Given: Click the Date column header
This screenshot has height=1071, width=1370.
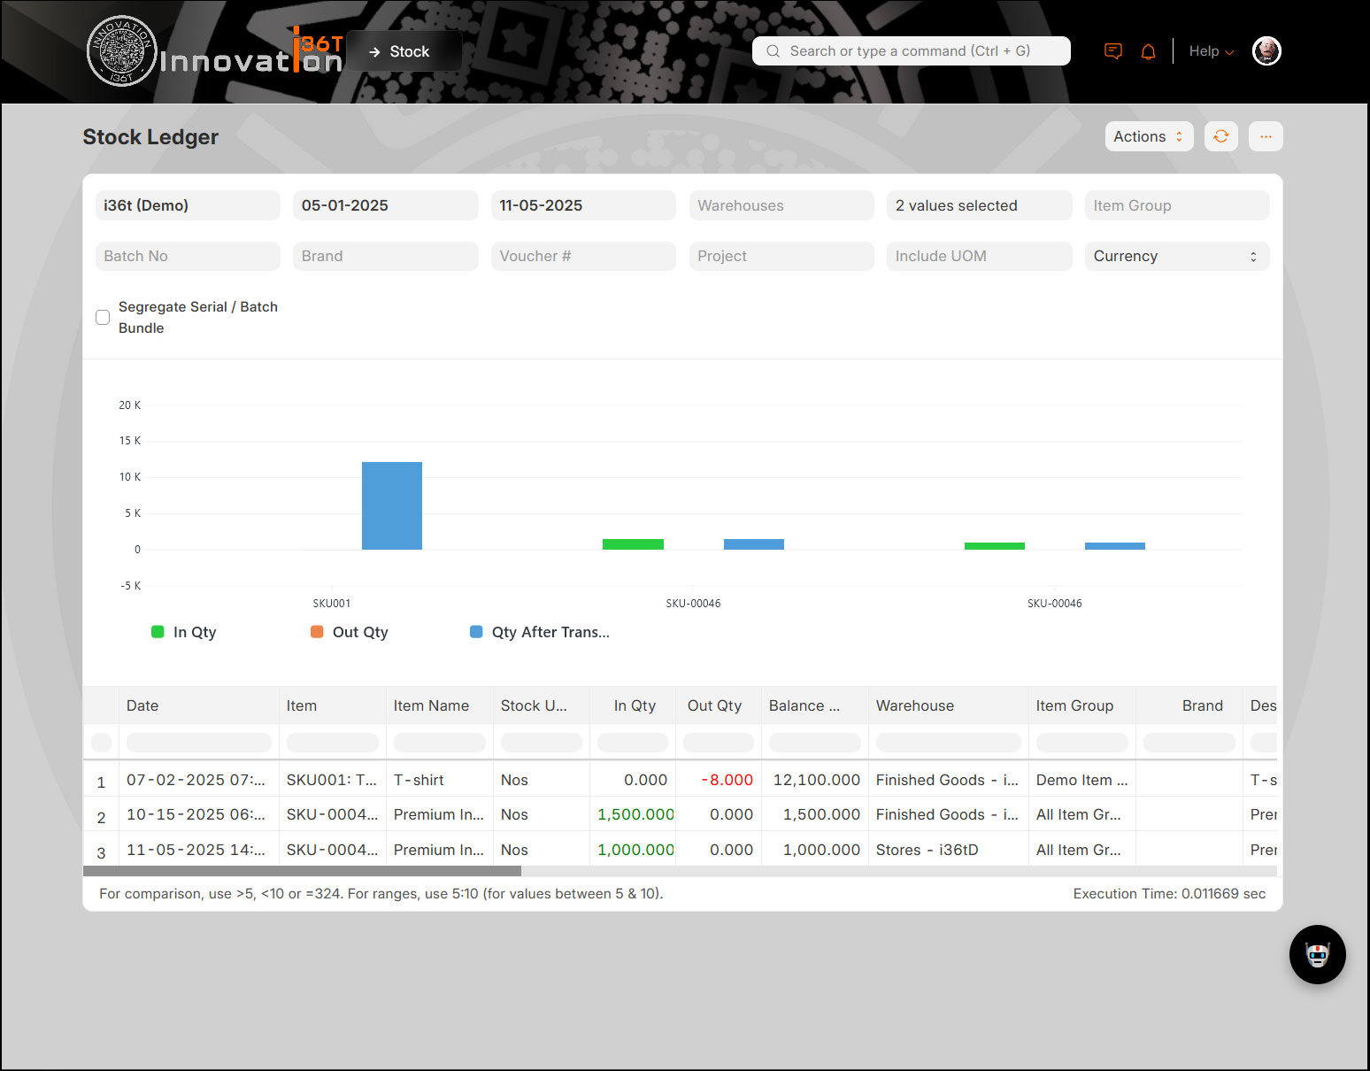Looking at the screenshot, I should click(x=142, y=705).
